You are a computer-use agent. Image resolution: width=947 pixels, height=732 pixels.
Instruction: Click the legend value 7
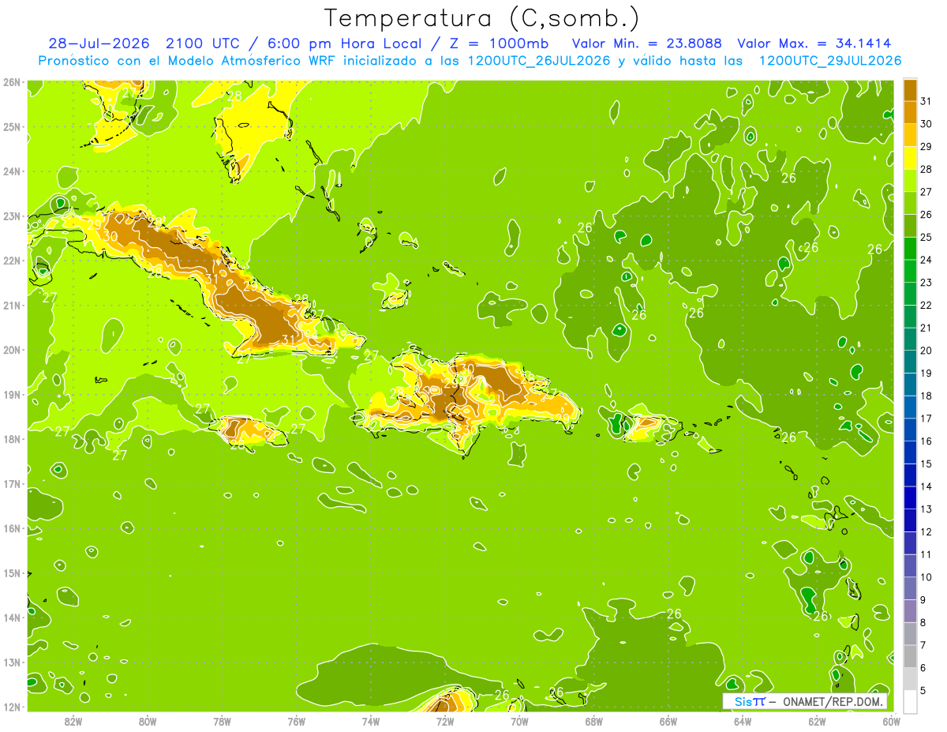[923, 645]
